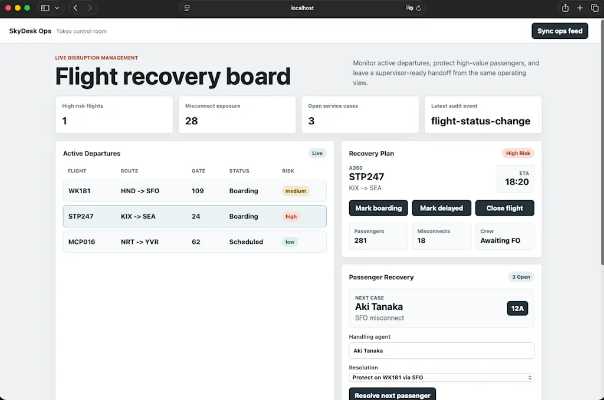Open the Resolution dropdown

441,377
